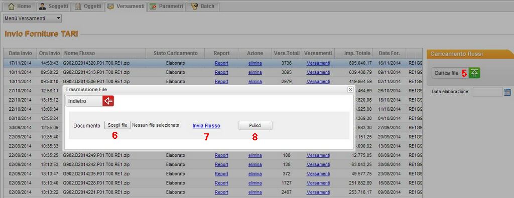514x198 pixels.
Task: Open Report for flow G902.D2014320
Action: point(221,63)
